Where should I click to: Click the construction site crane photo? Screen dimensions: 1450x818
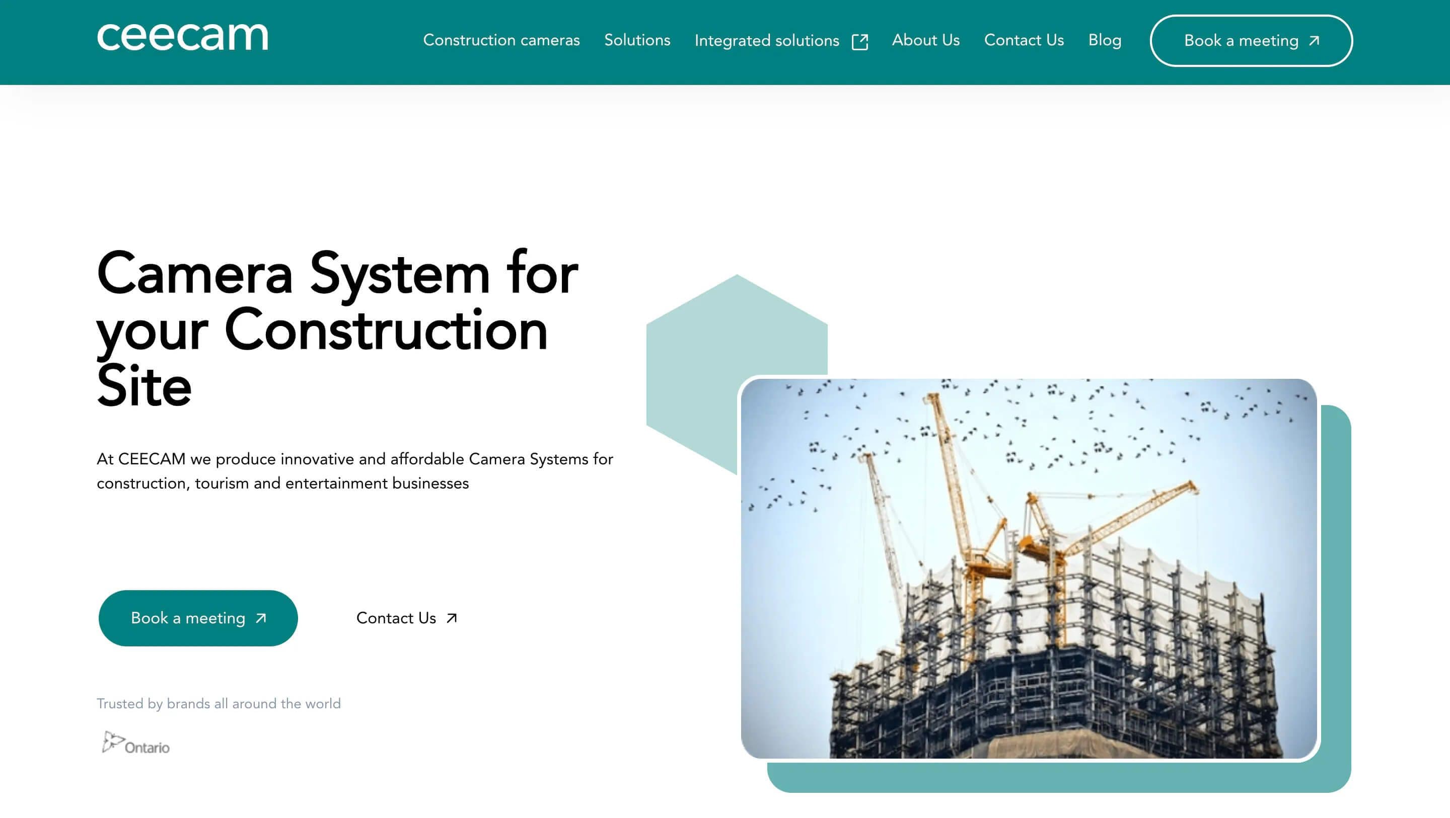coord(1029,569)
